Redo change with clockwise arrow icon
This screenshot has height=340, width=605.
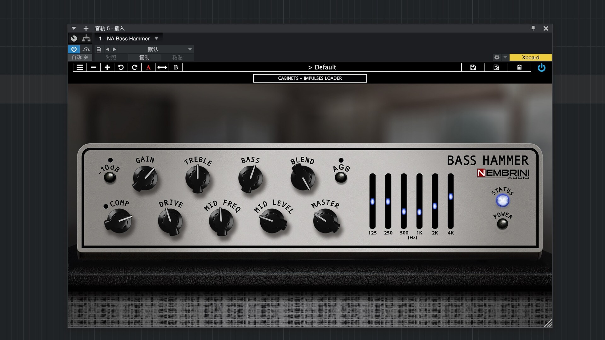(x=135, y=67)
